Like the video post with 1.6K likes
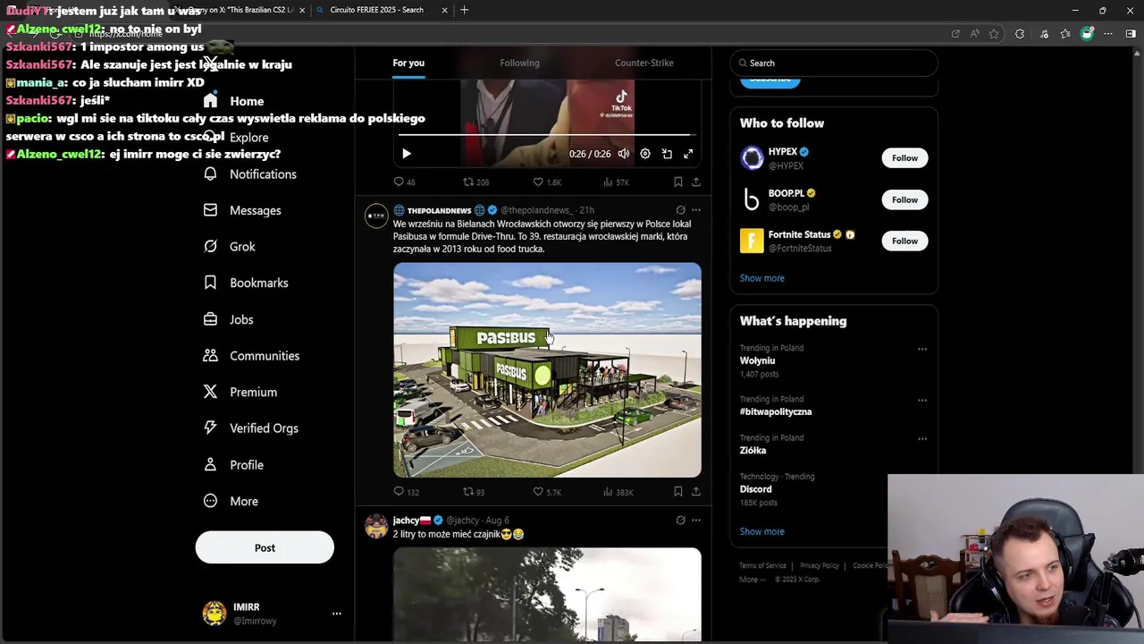Screen dimensions: 1144x644 (x=546, y=182)
